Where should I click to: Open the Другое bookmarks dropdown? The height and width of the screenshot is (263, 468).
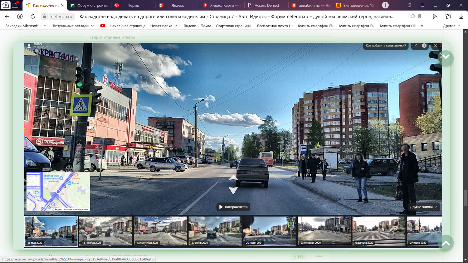tap(451, 26)
